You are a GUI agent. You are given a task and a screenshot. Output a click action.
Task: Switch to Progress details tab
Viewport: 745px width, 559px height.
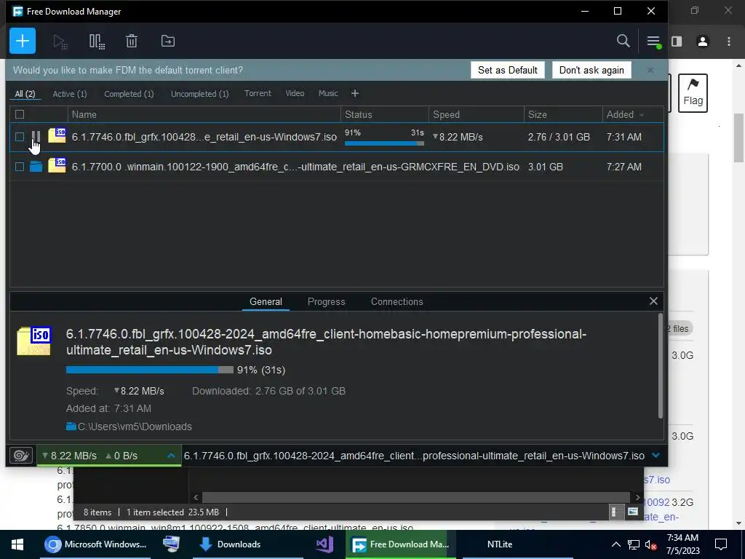point(326,301)
